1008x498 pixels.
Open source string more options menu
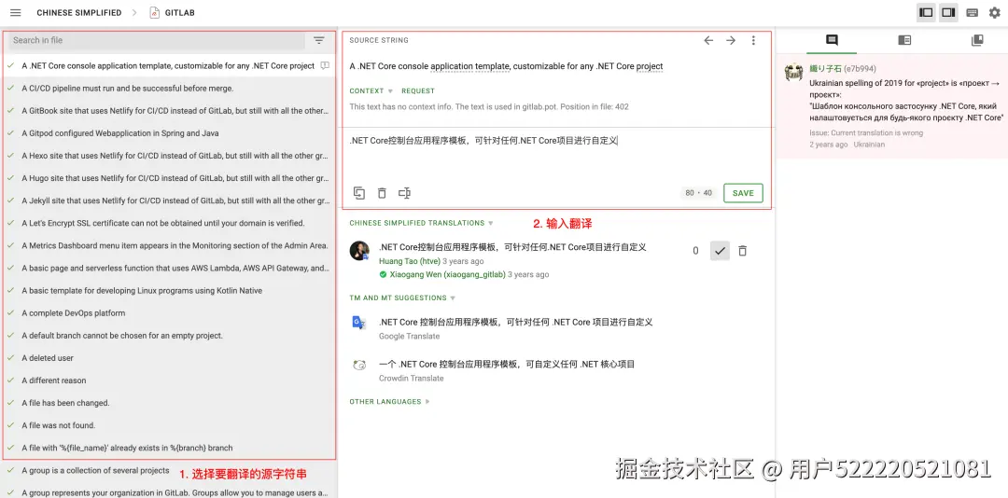click(753, 40)
